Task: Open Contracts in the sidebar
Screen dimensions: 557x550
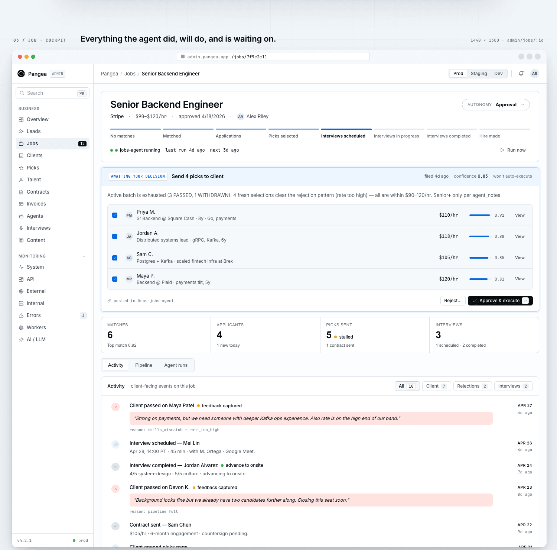Action: 52,192
